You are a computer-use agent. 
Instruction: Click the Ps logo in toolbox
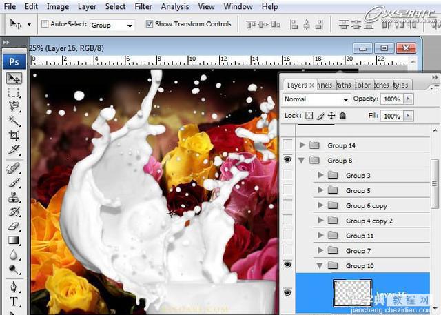pyautogui.click(x=14, y=61)
